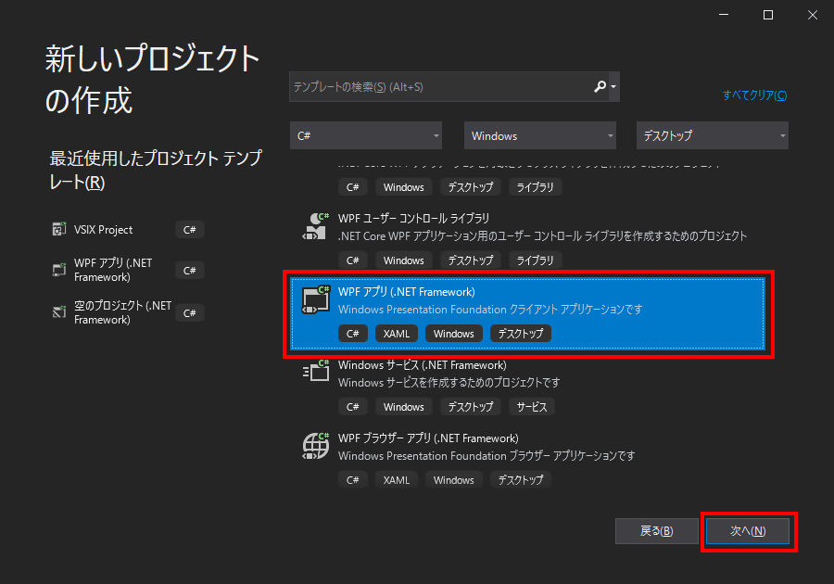Open the Windows platform filter dropdown

pos(540,135)
